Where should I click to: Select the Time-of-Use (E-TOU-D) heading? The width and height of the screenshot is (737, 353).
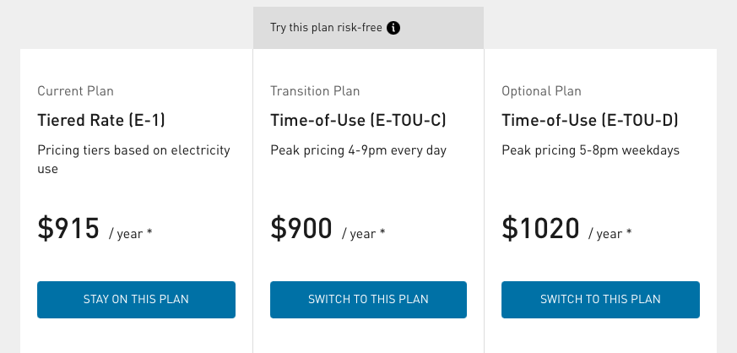590,120
